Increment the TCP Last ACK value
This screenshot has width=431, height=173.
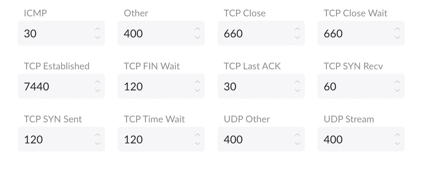[x=297, y=82]
